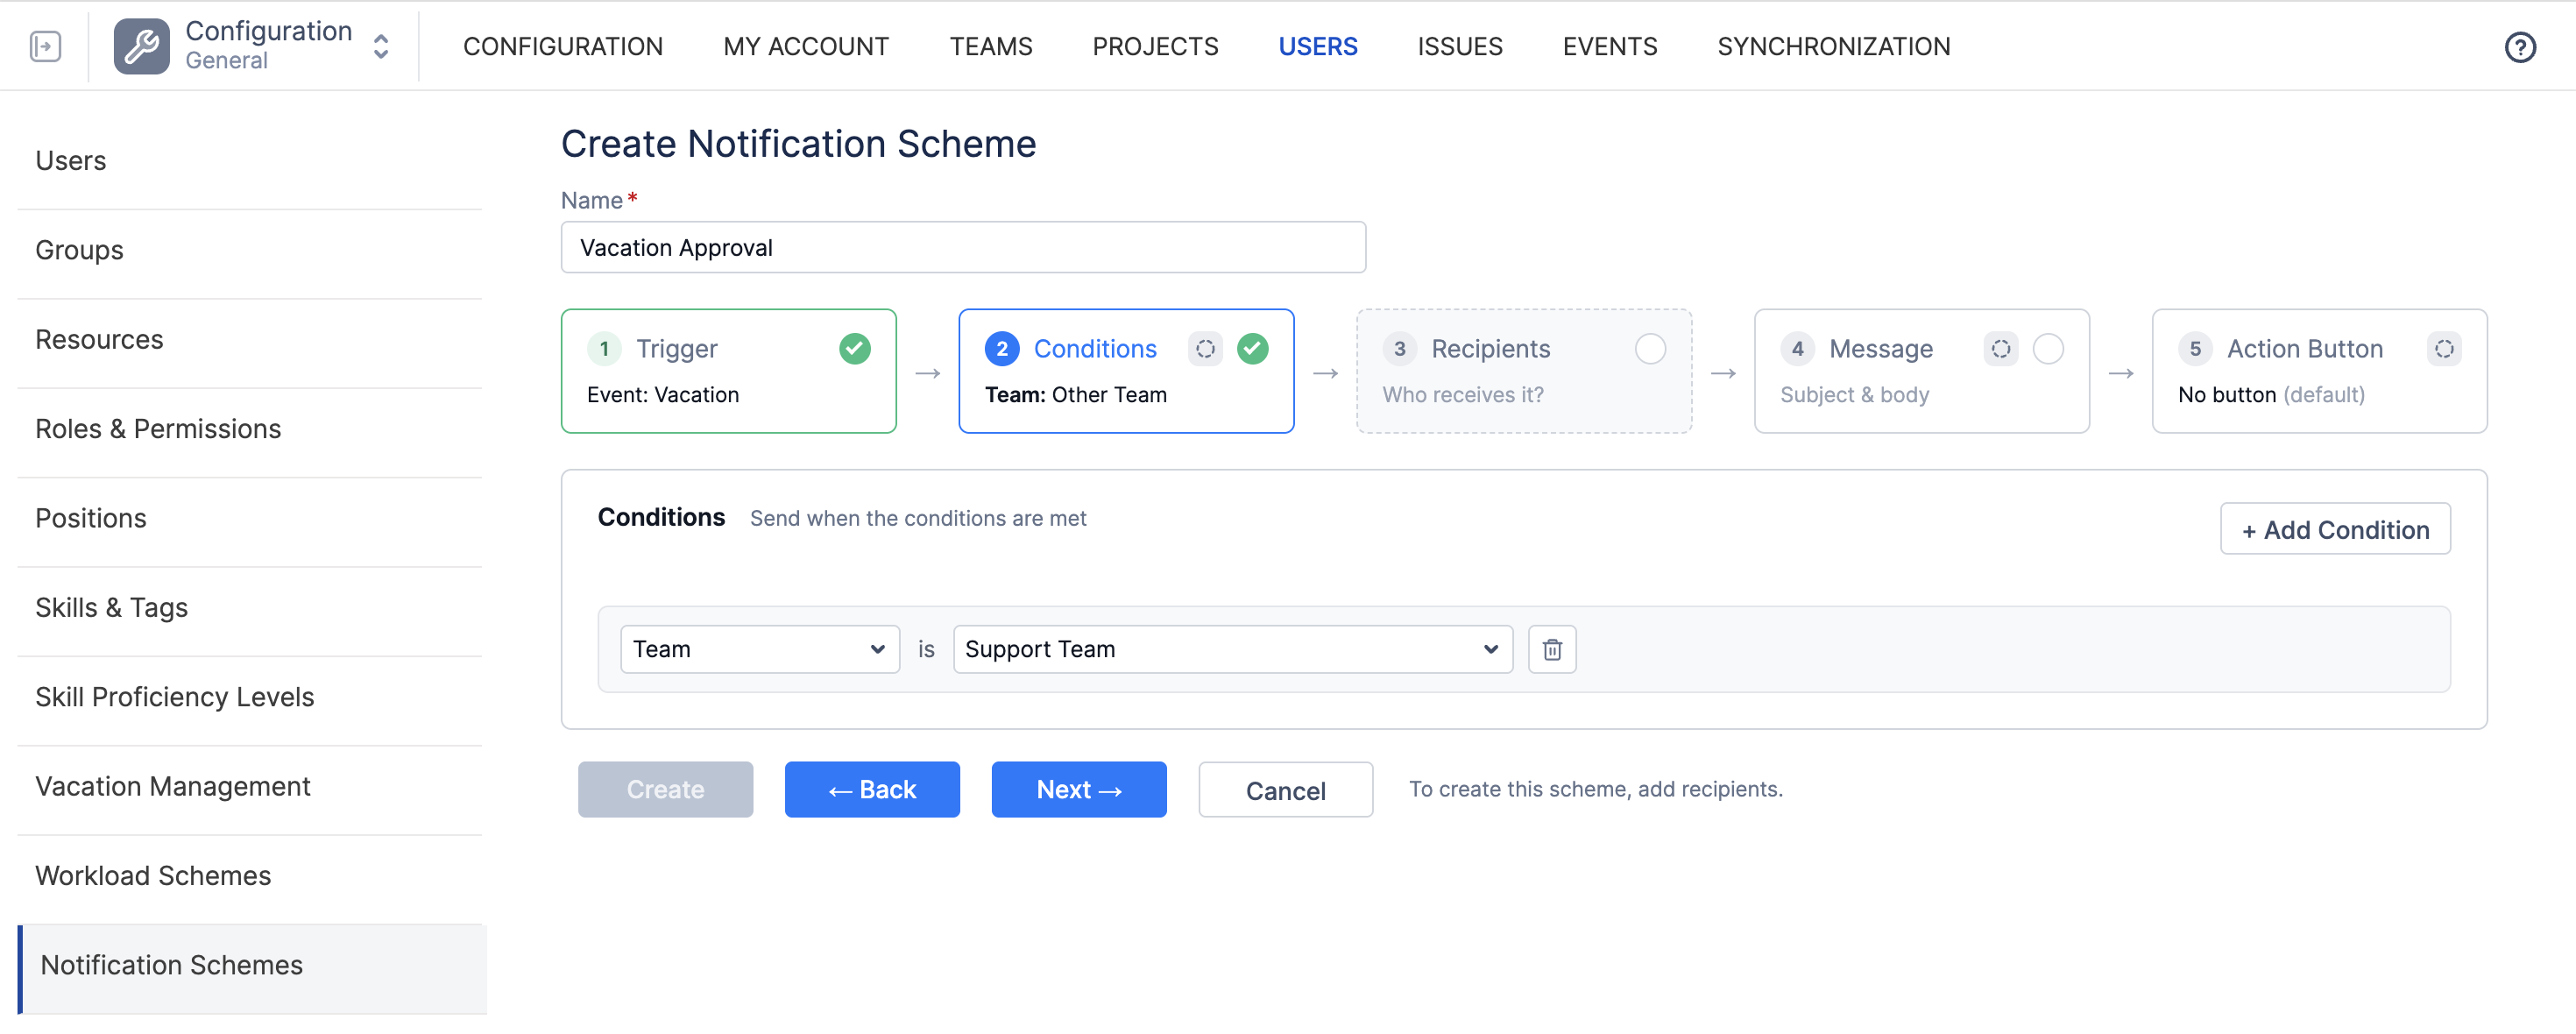Open the Team condition field dropdown
2576x1034 pixels.
click(x=759, y=649)
